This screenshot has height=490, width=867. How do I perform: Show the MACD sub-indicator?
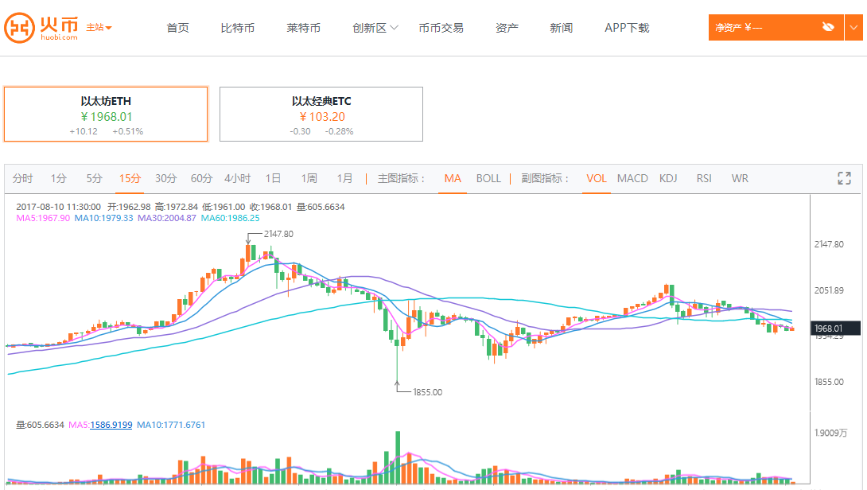click(x=632, y=178)
